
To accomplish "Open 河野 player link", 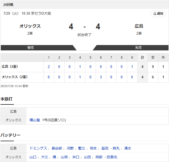I will (x=70, y=148).
